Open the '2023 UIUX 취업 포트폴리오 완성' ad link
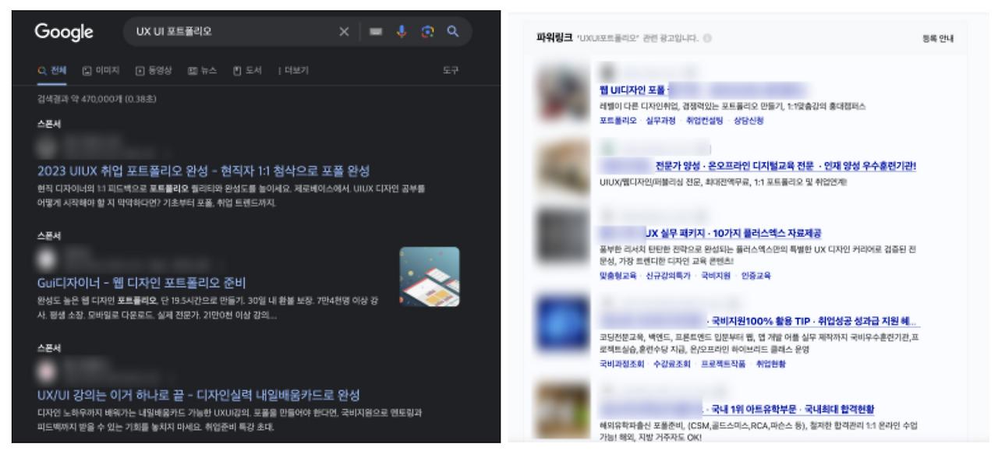 click(203, 171)
